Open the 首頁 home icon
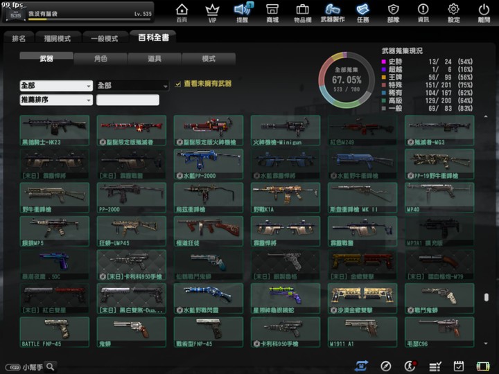 [x=182, y=12]
